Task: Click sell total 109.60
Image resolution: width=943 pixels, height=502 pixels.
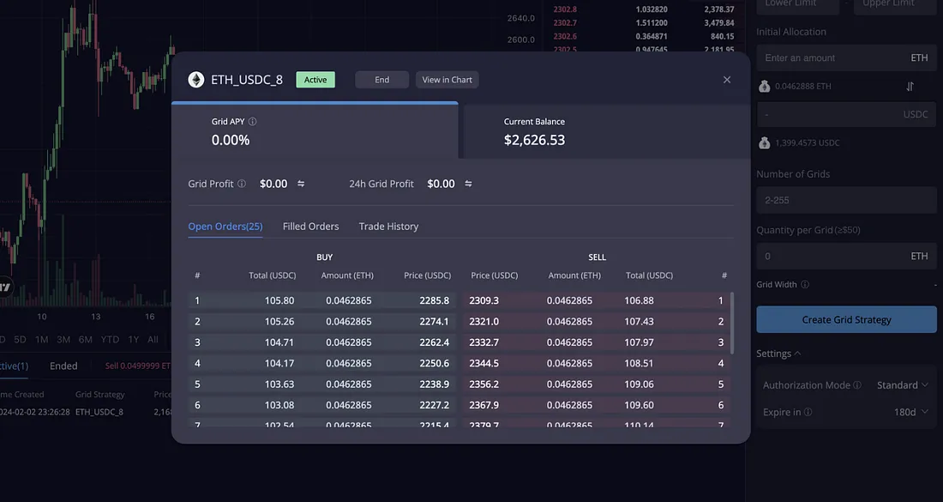Action: (x=639, y=405)
